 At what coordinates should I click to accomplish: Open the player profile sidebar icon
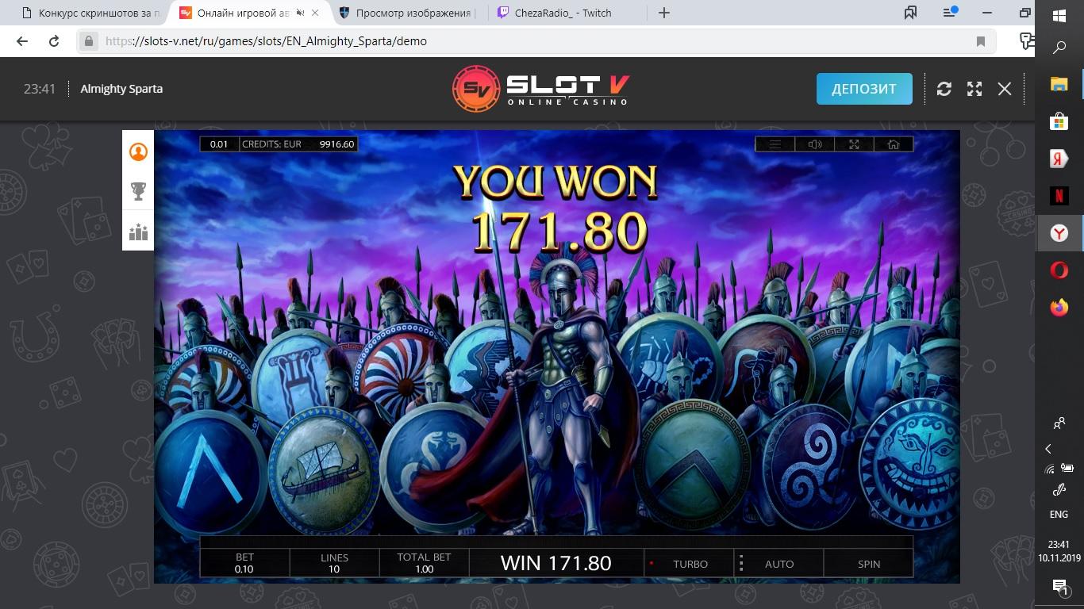(x=138, y=151)
